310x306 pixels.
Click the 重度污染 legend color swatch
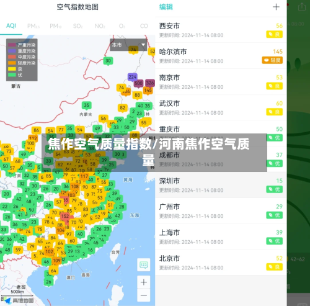coord(12,51)
